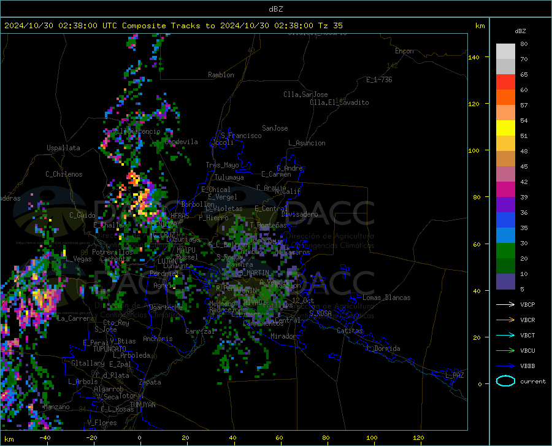Screen dimensions: 552x446
Task: Click the white VBCP arrow in legend
Action: 505,304
